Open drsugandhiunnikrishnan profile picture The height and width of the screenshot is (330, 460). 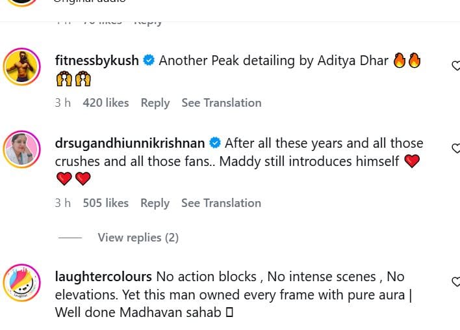coord(22,149)
